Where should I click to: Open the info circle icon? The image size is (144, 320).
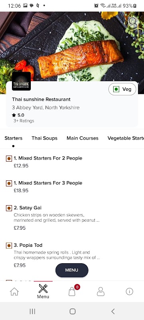point(130,292)
